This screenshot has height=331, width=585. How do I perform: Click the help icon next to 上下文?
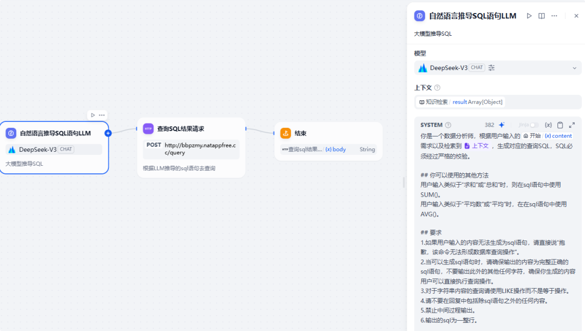(437, 88)
